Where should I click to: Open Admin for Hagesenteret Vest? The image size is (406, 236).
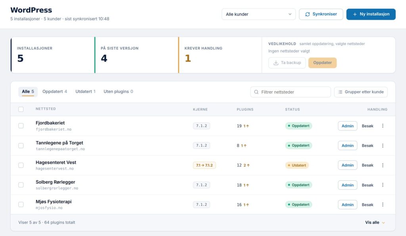tap(347, 165)
